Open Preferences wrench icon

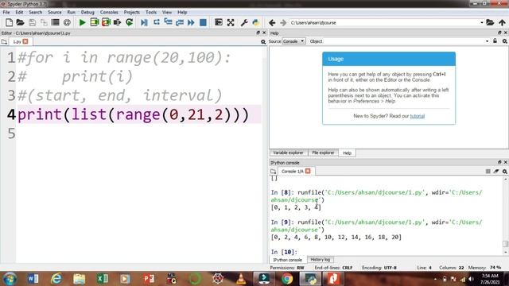coord(244,22)
